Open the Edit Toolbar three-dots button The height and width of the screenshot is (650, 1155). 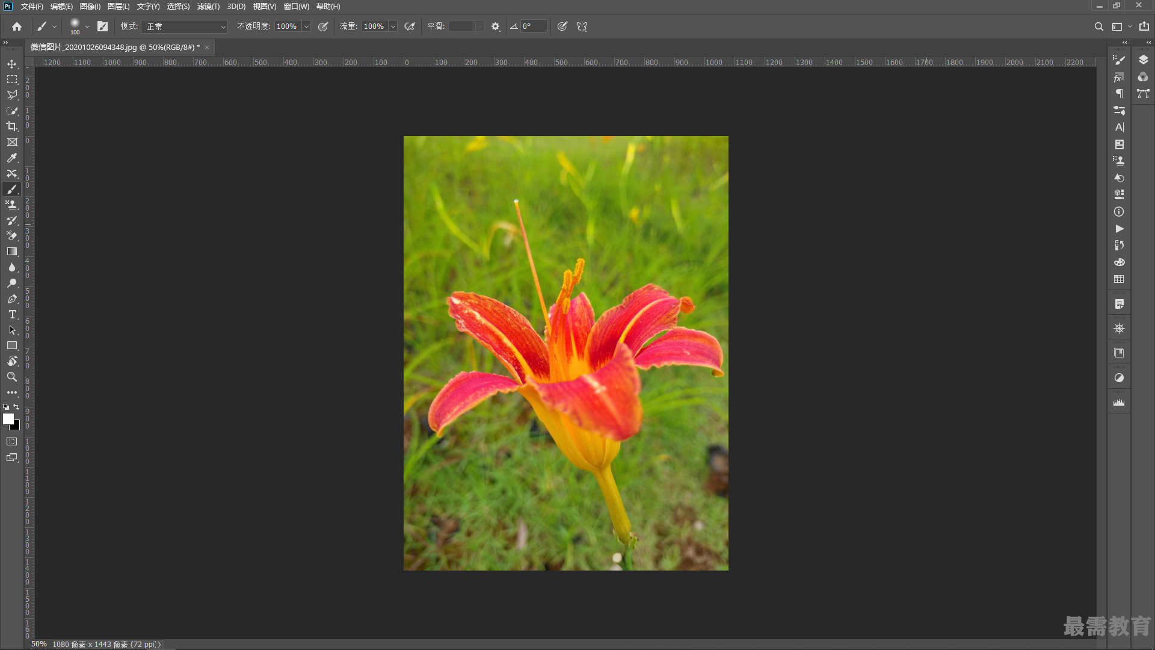[12, 392]
